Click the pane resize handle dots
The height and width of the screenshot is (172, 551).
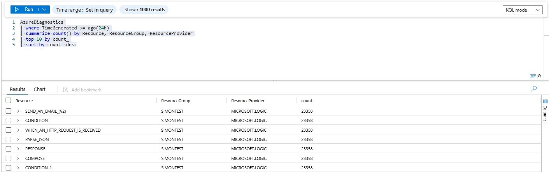[275, 81]
